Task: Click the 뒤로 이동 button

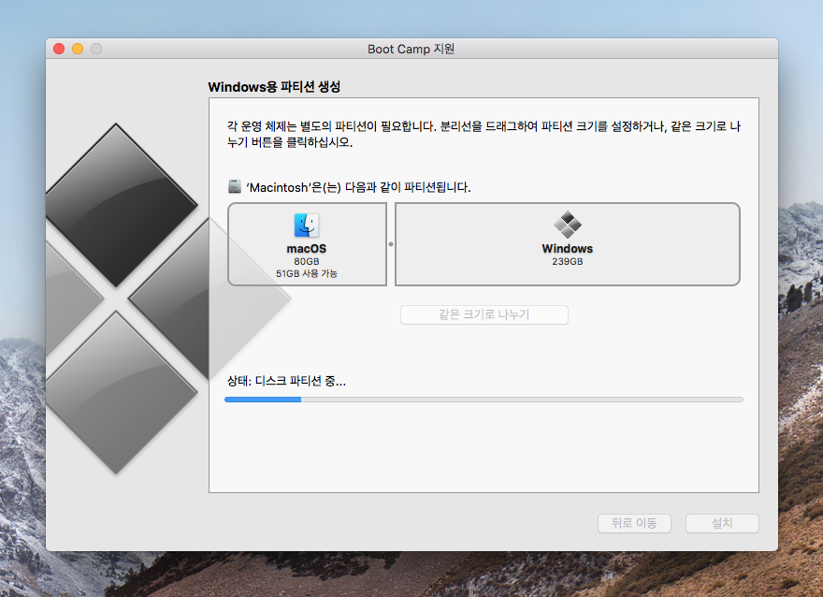Action: pos(634,523)
